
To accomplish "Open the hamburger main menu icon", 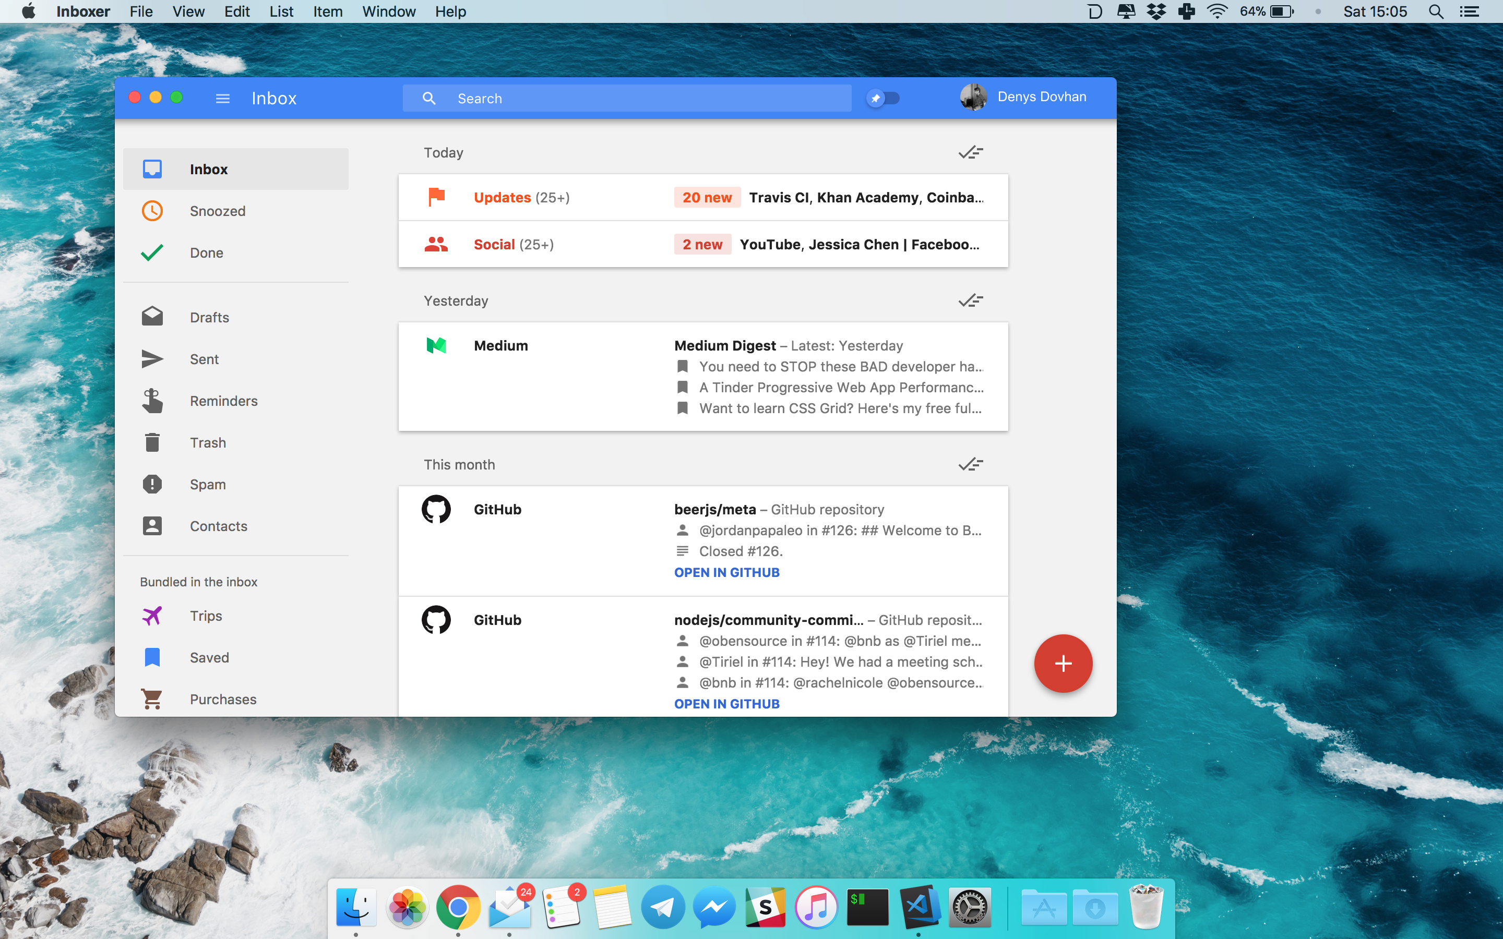I will pyautogui.click(x=222, y=98).
